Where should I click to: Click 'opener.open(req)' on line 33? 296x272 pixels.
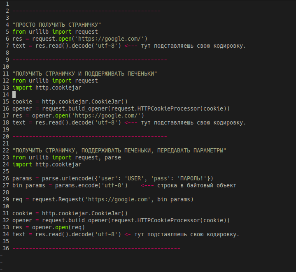(x=58, y=227)
